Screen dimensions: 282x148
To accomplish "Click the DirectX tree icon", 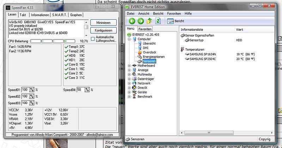I will coord(134,88).
